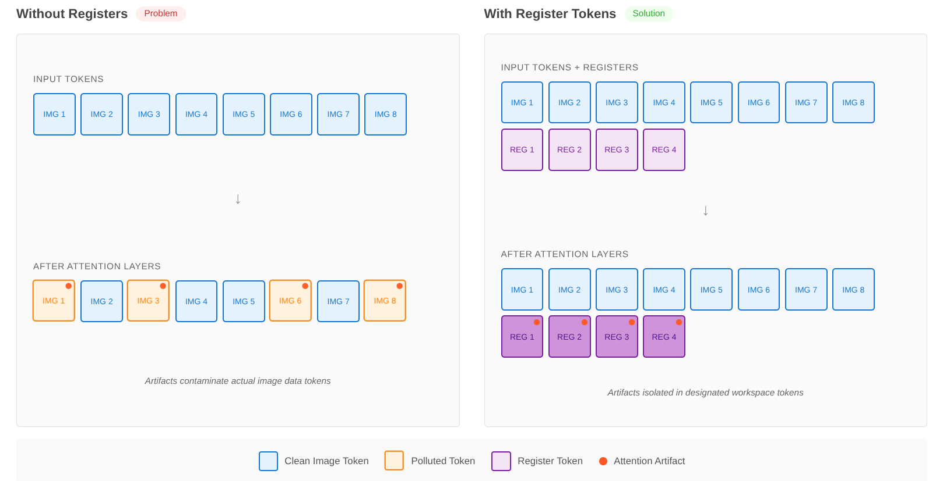
Task: Click dark purple REG 3 token with artifact dot
Action: pos(617,337)
